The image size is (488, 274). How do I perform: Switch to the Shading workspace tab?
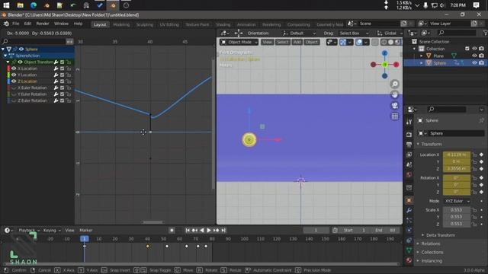point(223,24)
